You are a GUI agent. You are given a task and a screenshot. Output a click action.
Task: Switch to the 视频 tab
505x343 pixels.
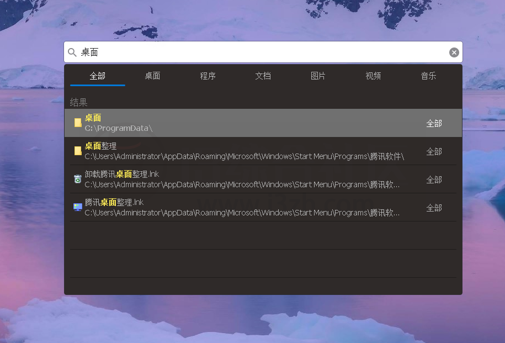[x=373, y=76]
